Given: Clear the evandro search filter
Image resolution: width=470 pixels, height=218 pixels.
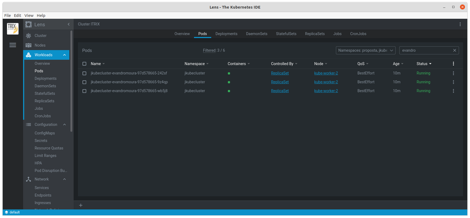Looking at the screenshot, I should [454, 50].
